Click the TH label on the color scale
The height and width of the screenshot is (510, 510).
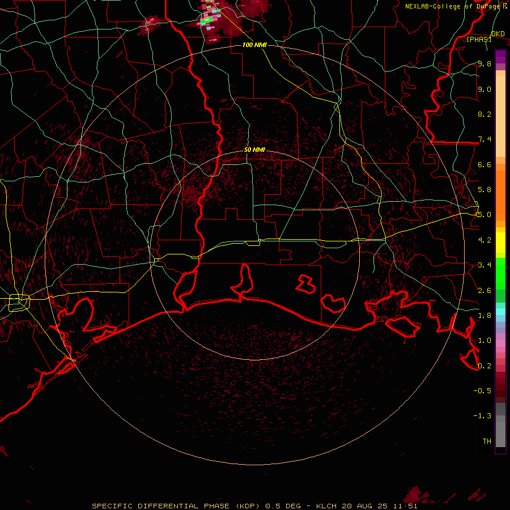point(487,441)
